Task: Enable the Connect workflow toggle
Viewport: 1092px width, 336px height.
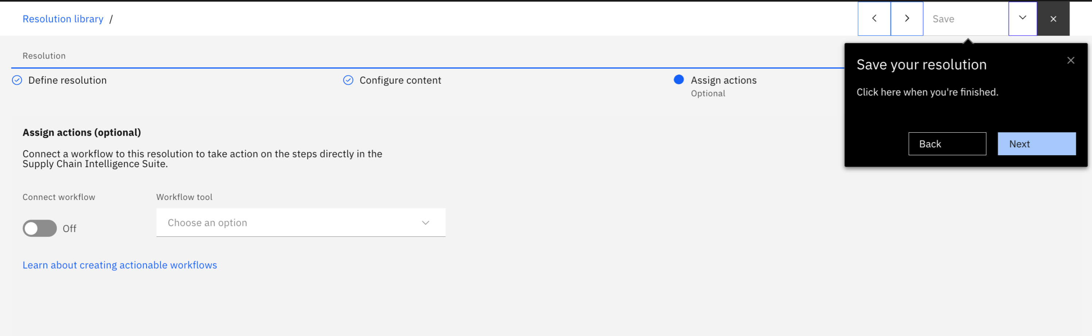Action: pyautogui.click(x=40, y=228)
